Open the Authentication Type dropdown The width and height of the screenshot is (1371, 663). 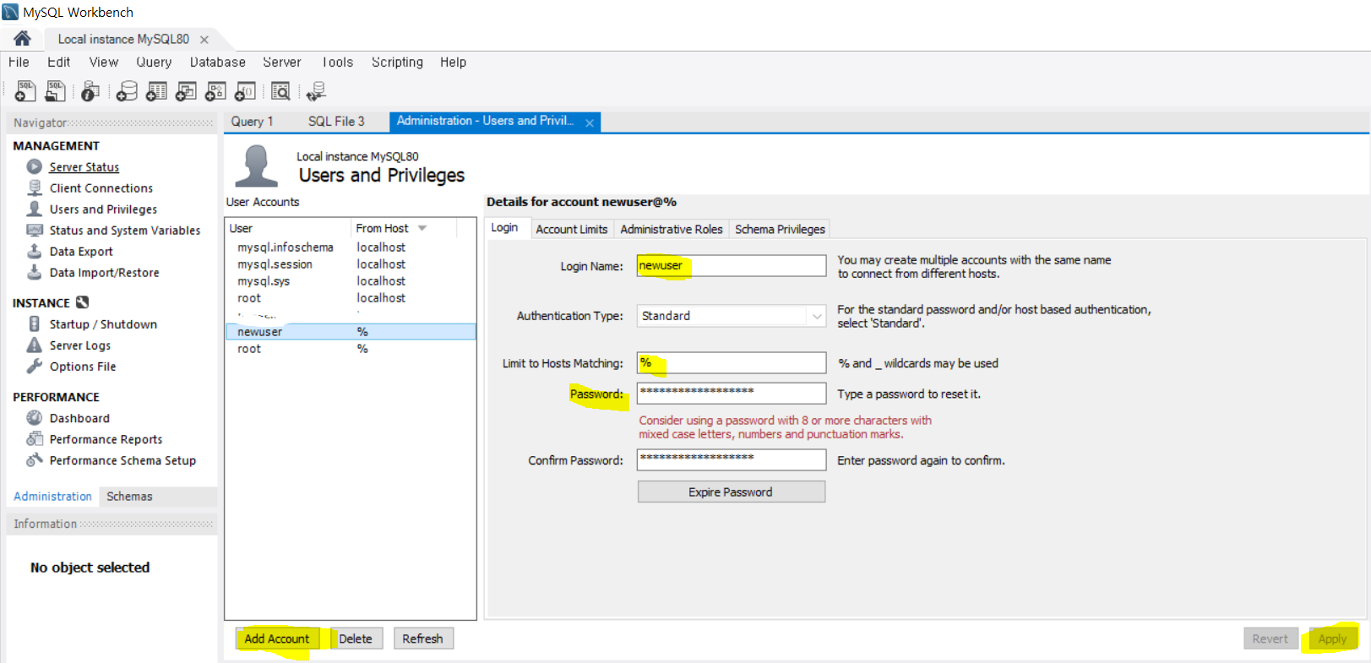click(817, 316)
